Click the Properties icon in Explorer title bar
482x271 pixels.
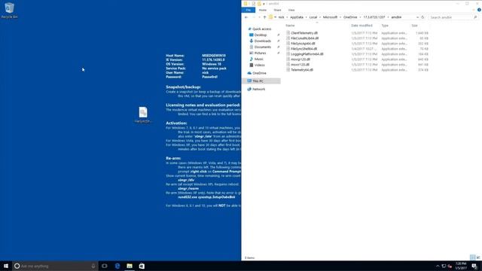254,4
